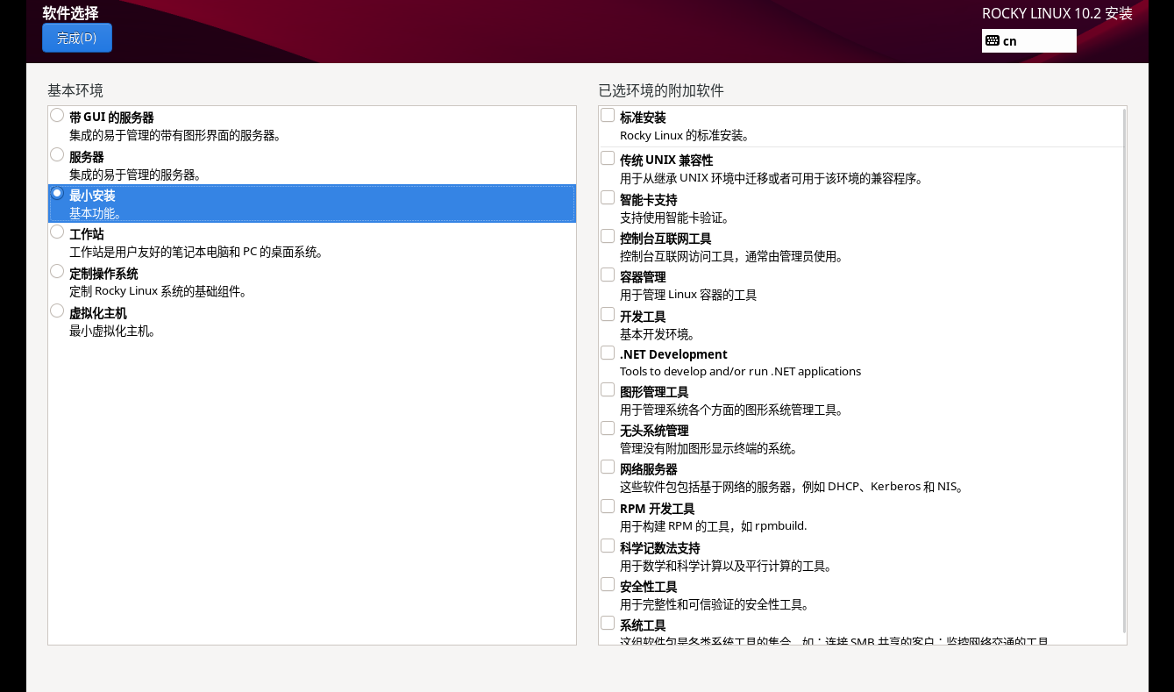1174x692 pixels.
Task: Click the text 支持使用智能卡验证。
Action: (x=675, y=218)
